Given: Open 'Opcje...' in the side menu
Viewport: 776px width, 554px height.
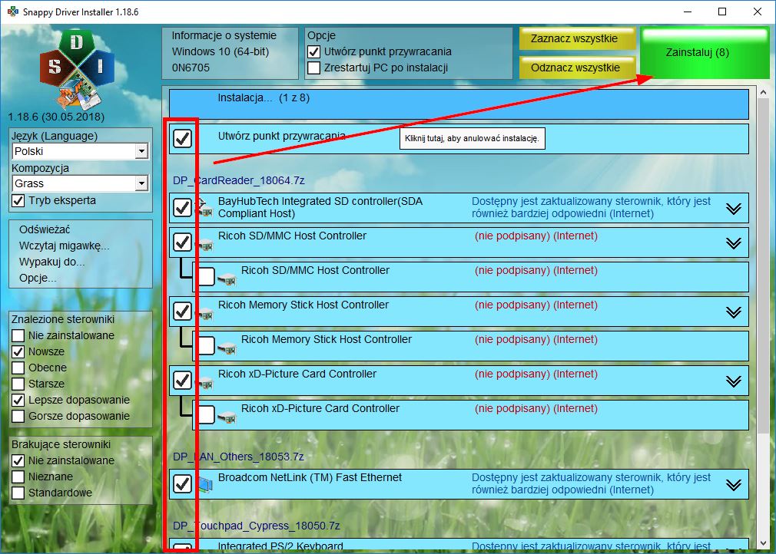Looking at the screenshot, I should tap(38, 279).
